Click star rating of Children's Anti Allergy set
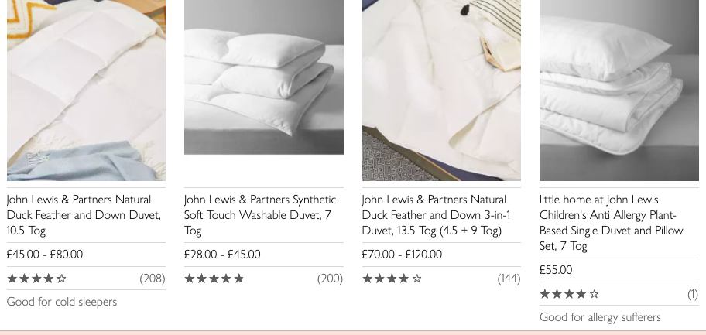 (x=570, y=294)
